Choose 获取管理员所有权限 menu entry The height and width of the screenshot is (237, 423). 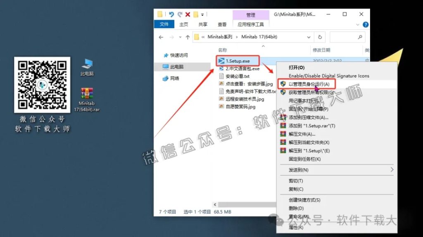[311, 92]
